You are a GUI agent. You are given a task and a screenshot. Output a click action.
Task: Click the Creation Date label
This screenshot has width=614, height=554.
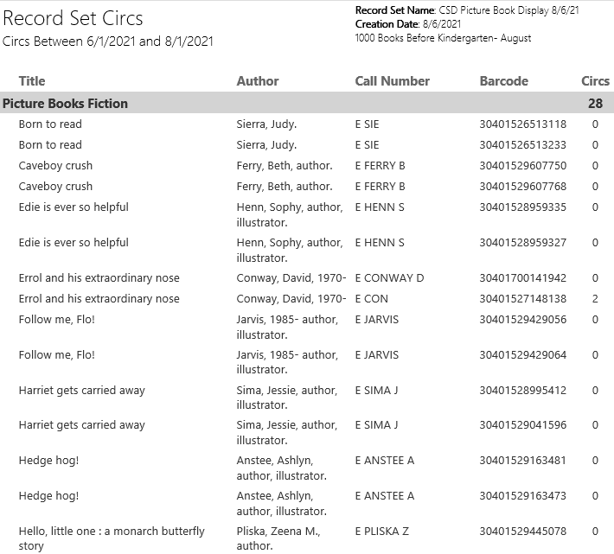coord(386,24)
